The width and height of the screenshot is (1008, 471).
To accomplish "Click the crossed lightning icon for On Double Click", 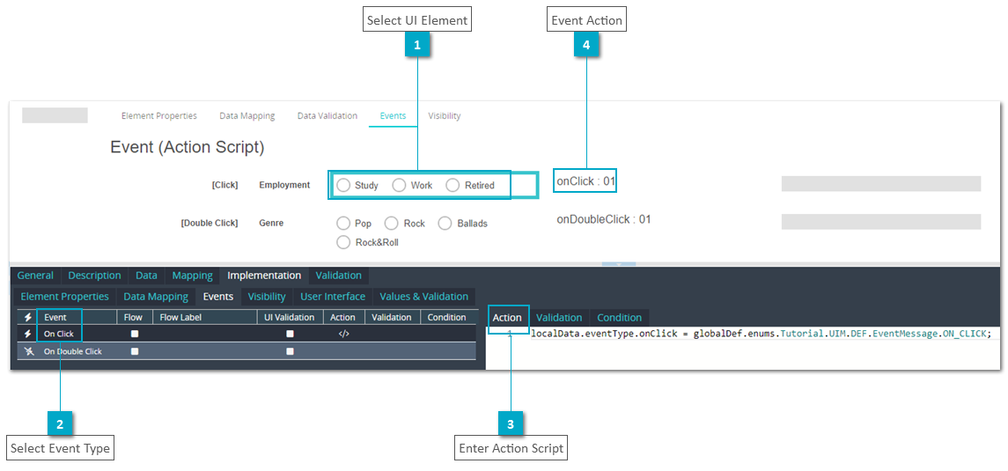I will (27, 351).
